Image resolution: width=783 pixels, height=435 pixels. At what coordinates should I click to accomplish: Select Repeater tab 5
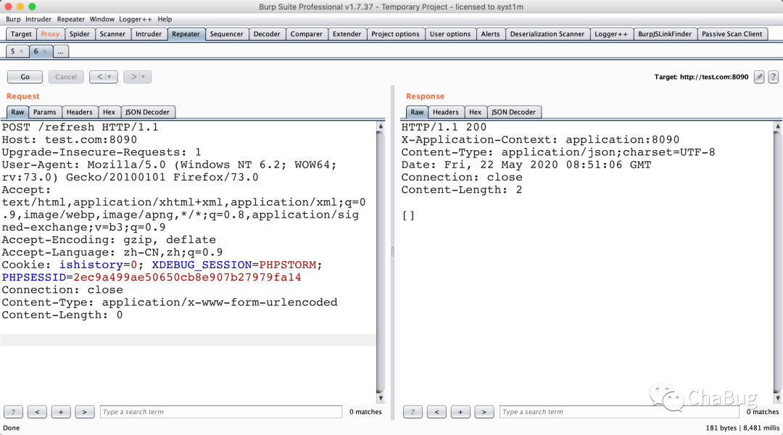tap(12, 51)
